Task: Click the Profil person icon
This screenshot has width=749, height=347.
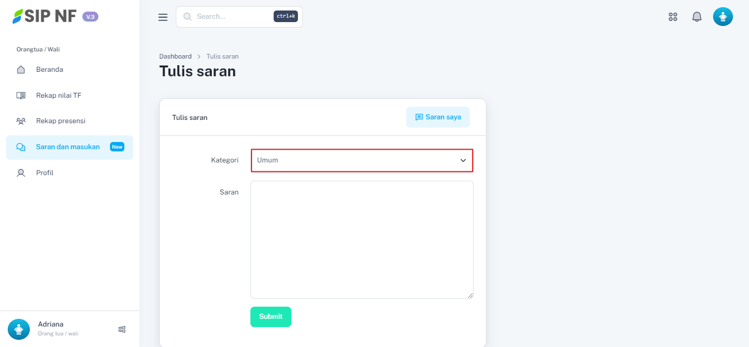Action: [x=21, y=173]
